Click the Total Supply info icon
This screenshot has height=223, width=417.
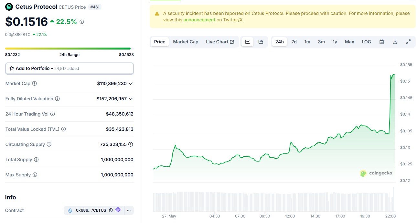tap(36, 160)
